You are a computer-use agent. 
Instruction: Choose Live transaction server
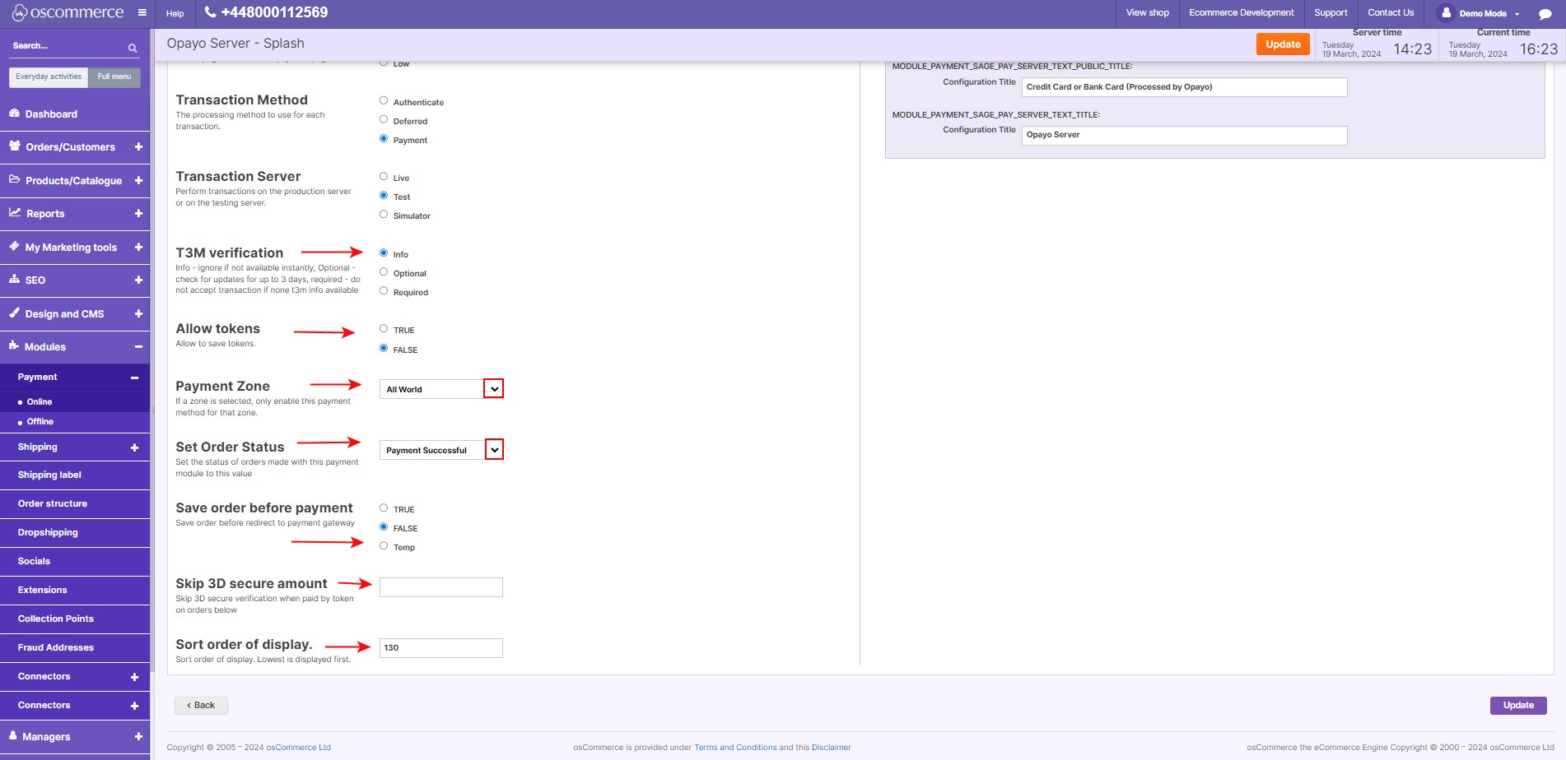384,176
